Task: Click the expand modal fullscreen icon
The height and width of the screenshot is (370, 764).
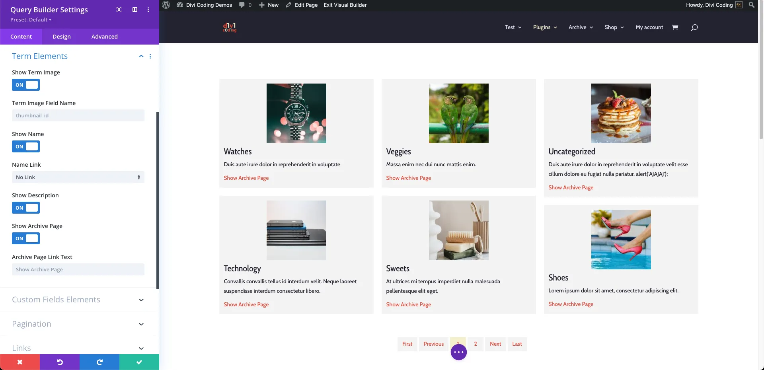Action: (x=119, y=10)
